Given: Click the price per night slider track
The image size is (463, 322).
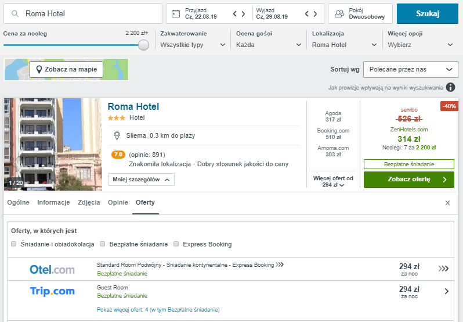Looking at the screenshot, I should point(71,45).
